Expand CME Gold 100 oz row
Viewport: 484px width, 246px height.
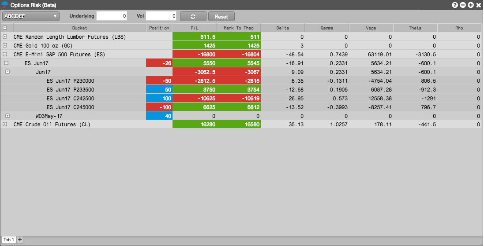4,45
